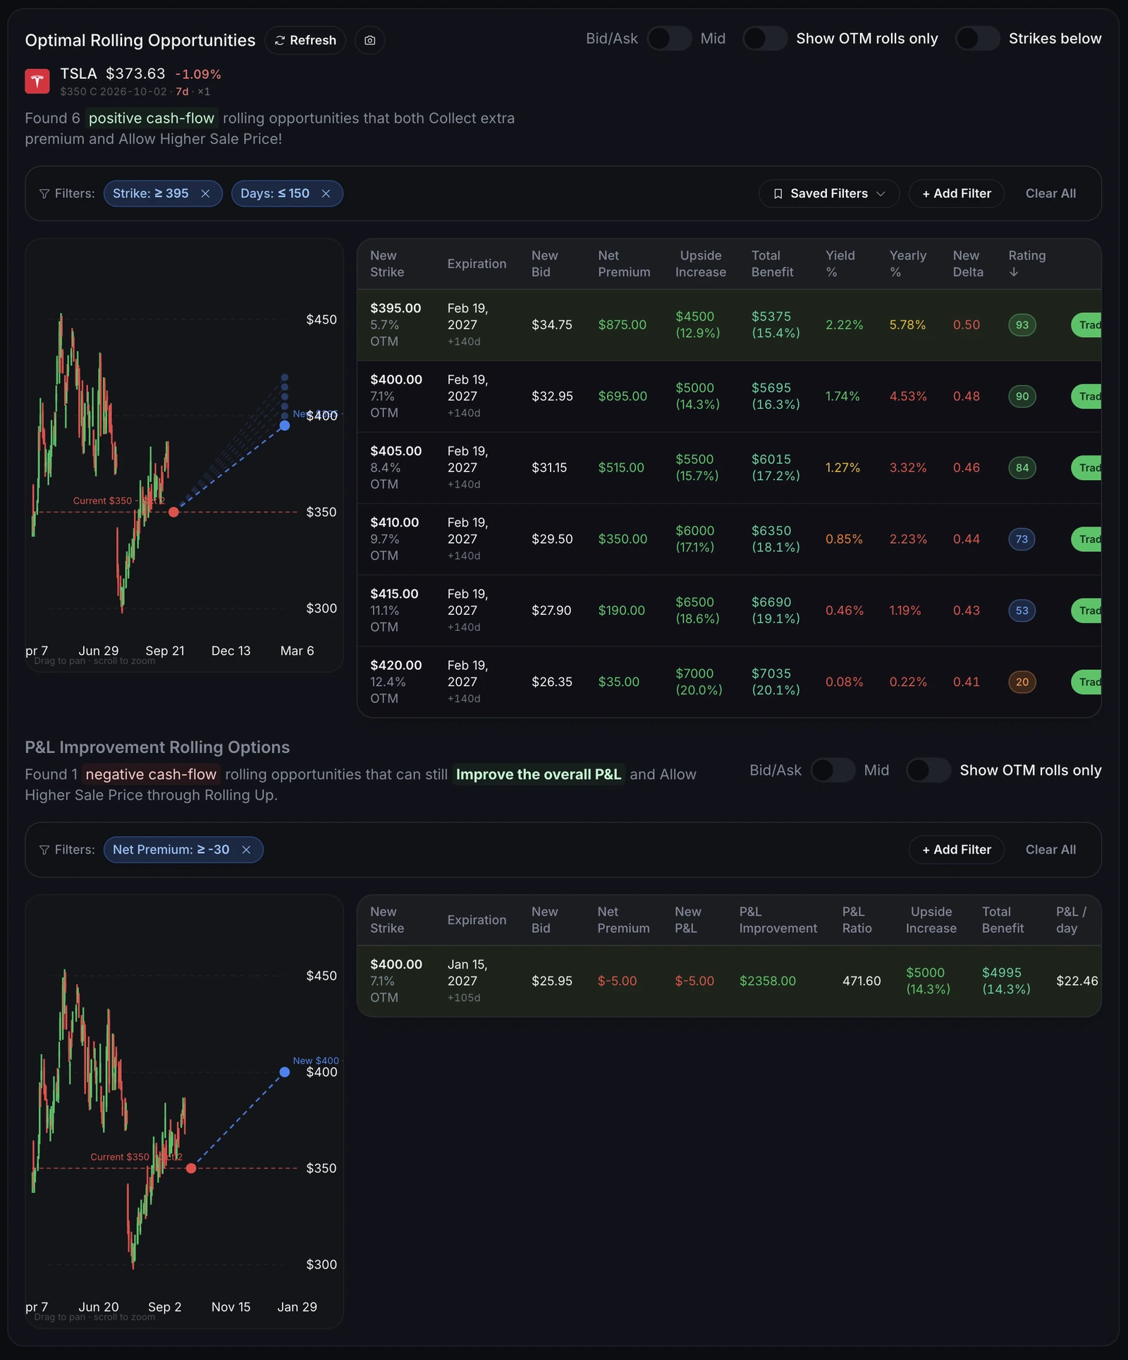
Task: Toggle top Bid/Ask Mid switch
Action: click(669, 39)
